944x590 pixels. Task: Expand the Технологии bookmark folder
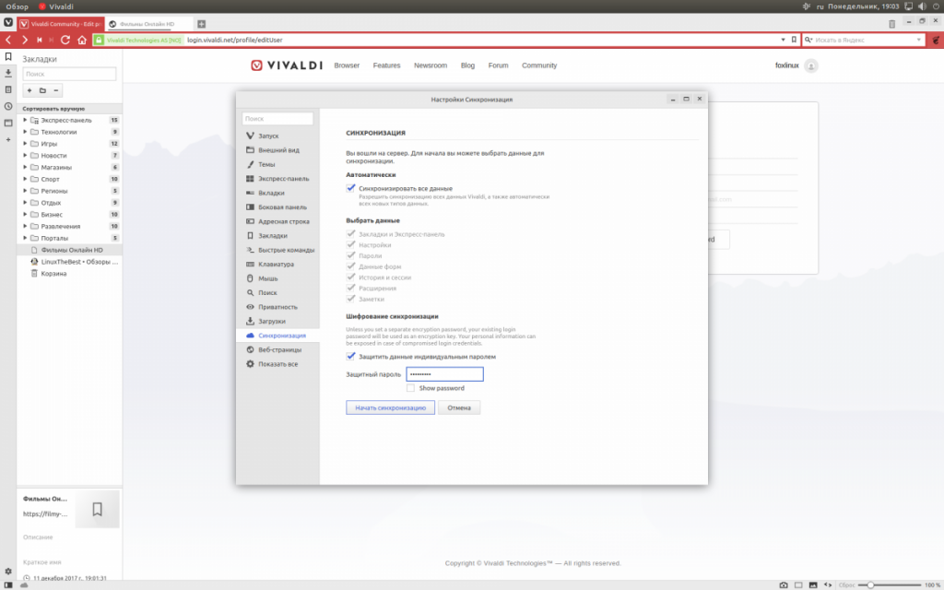[25, 132]
